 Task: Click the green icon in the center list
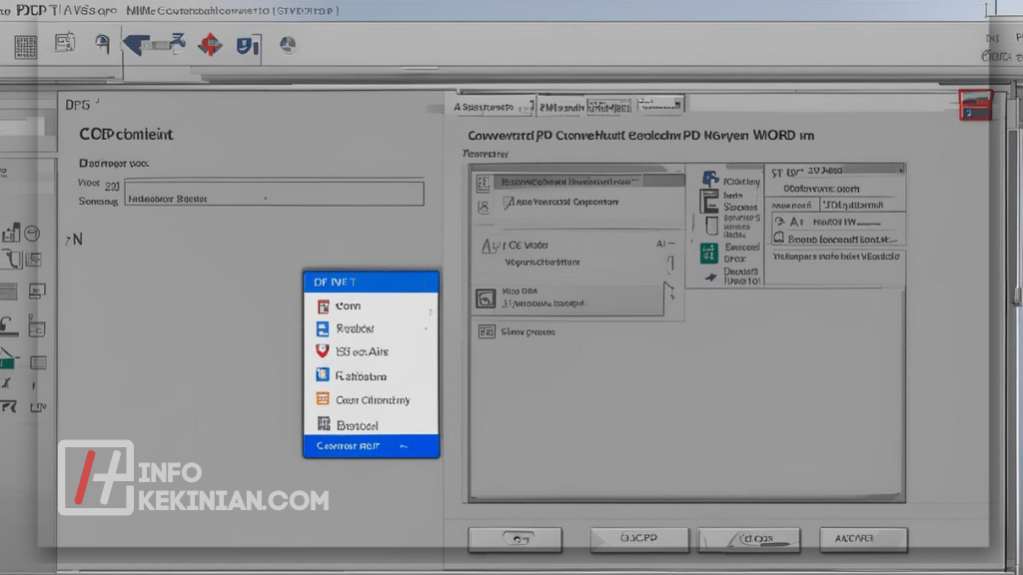708,253
